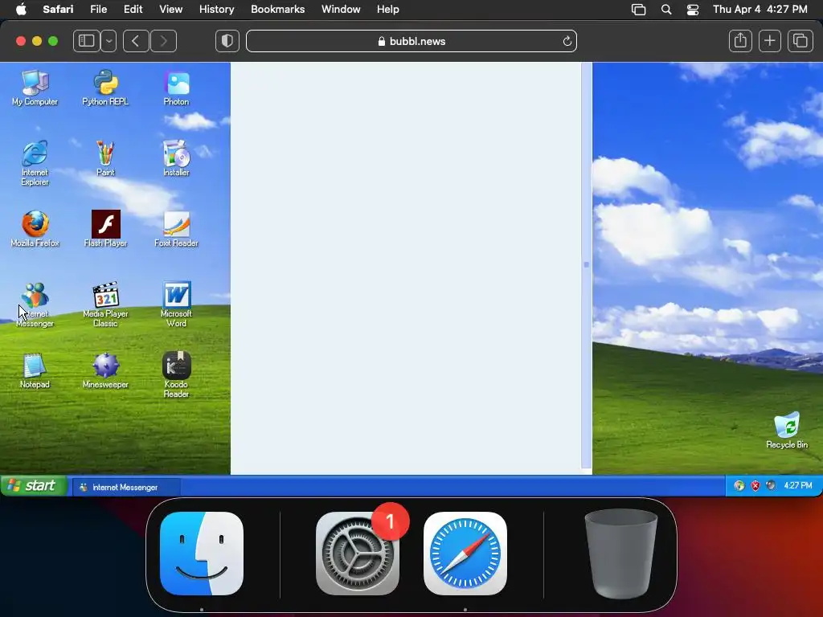The image size is (823, 617).
Task: Open Finder from the Dock
Action: click(x=202, y=554)
